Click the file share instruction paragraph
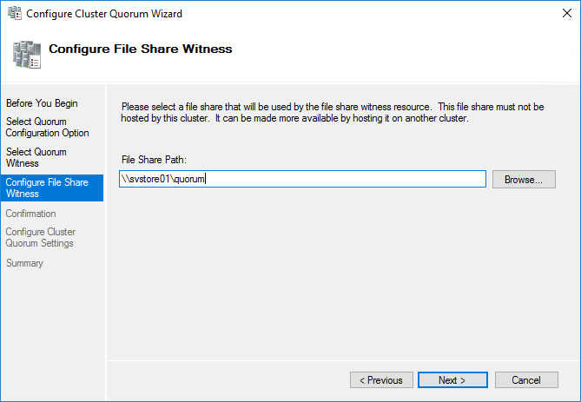 coord(333,112)
